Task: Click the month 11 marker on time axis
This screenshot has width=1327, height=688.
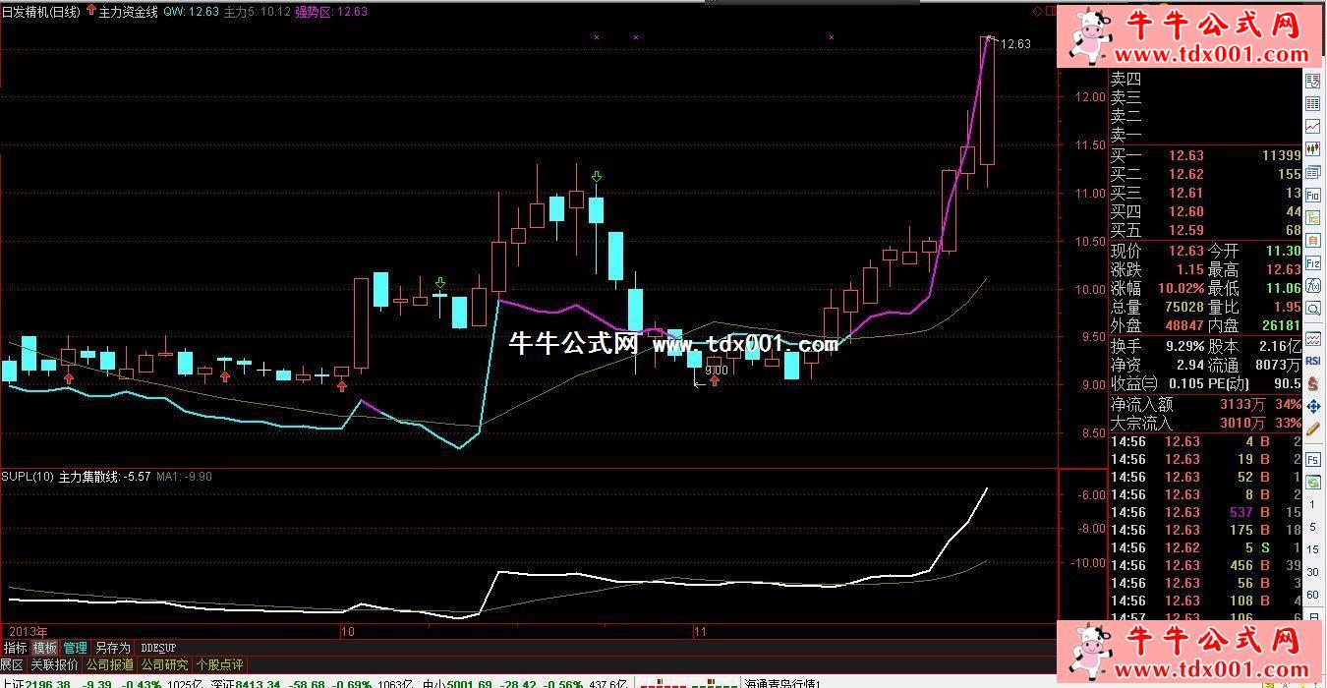Action: click(x=700, y=630)
